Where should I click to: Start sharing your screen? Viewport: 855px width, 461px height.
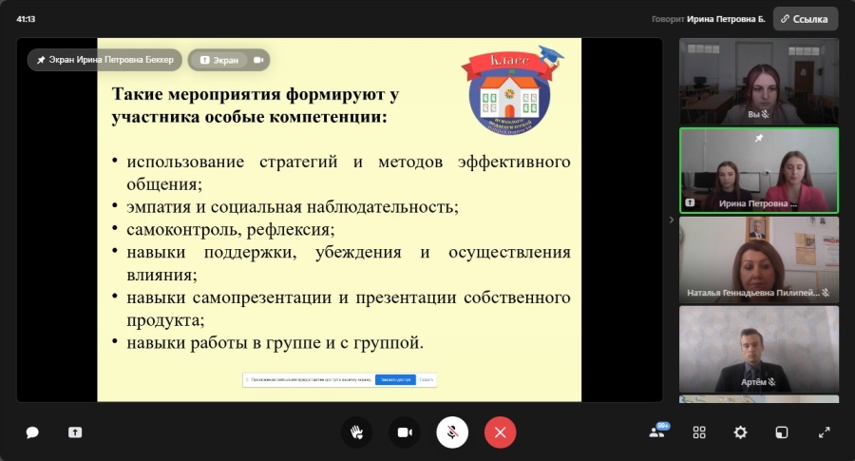pyautogui.click(x=75, y=432)
